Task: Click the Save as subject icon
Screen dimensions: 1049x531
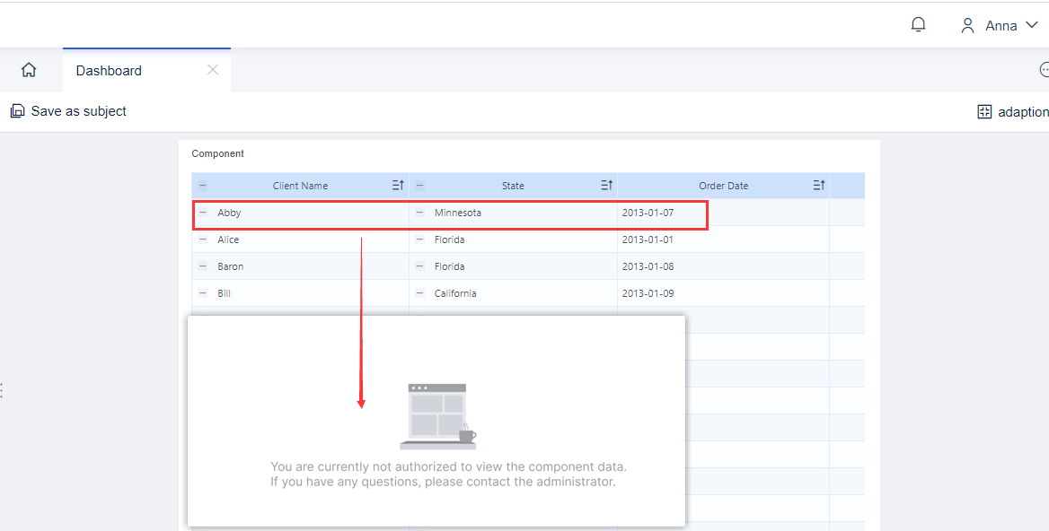Action: [x=17, y=110]
